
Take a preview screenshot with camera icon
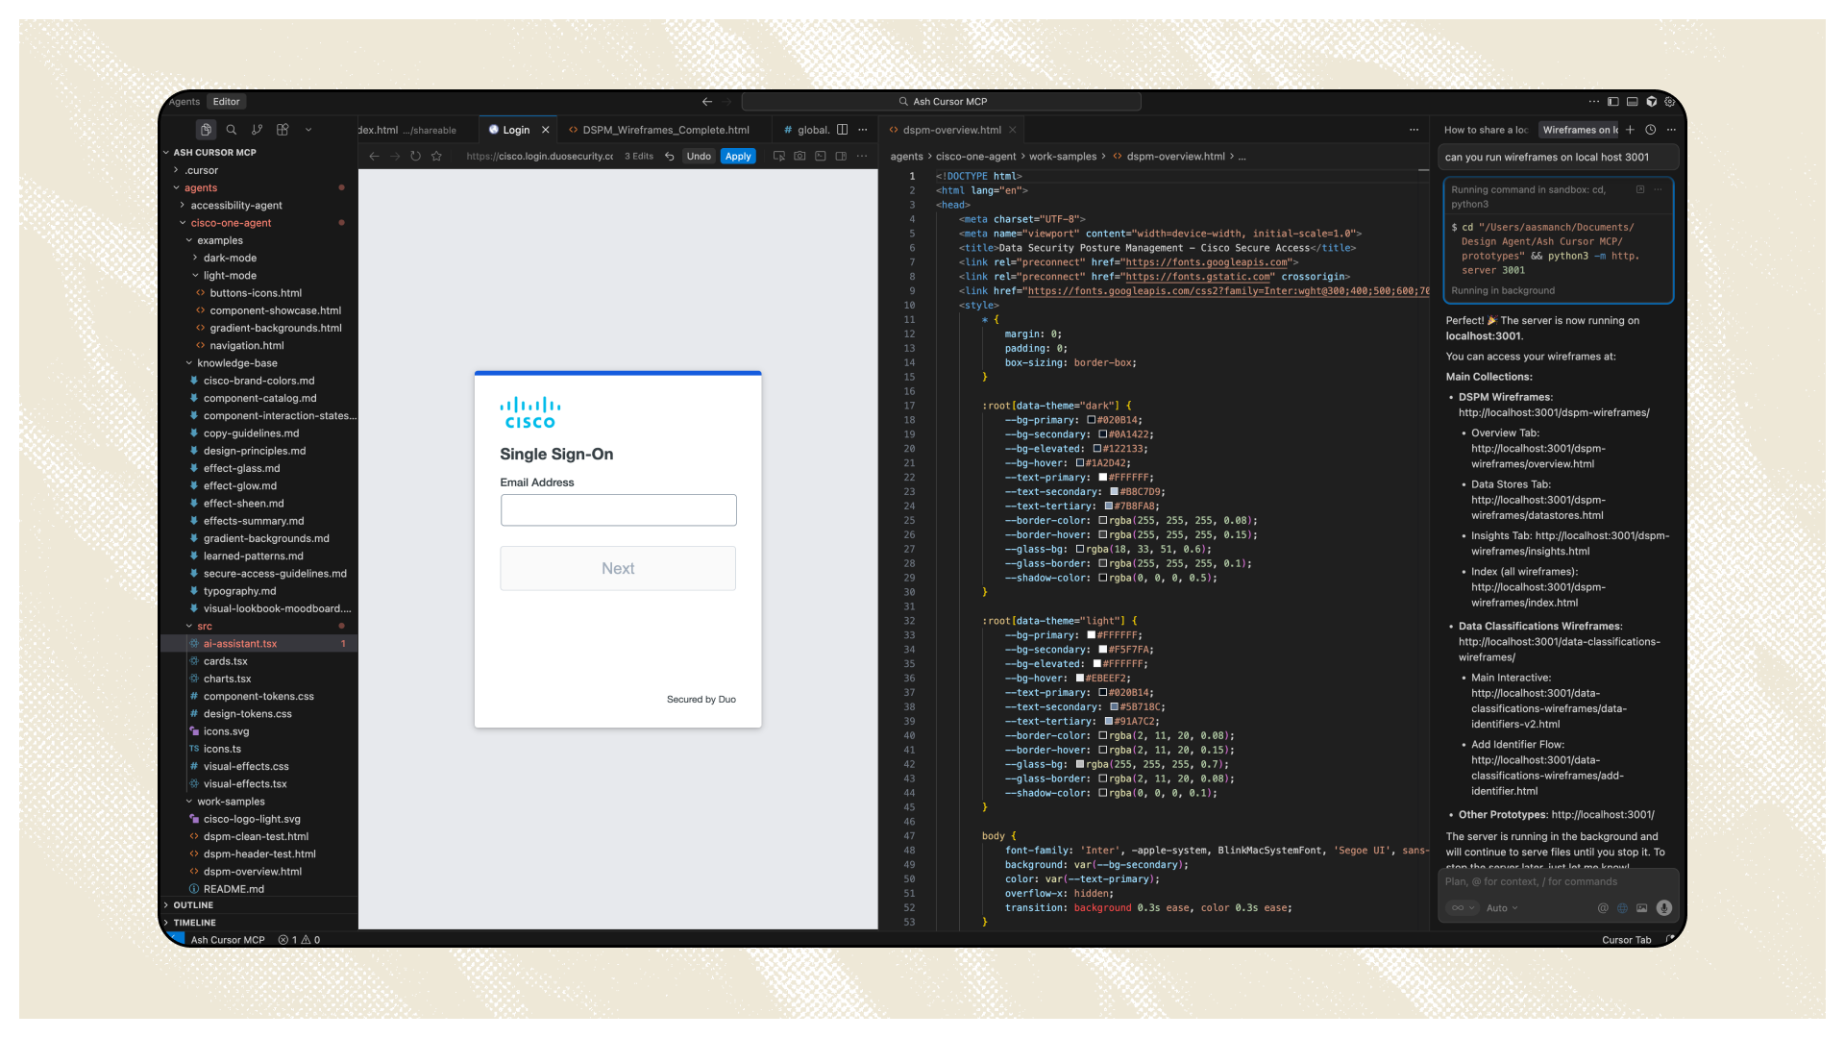click(x=799, y=156)
